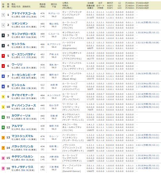Click red frame 3 badge beside ウーリリ
Viewport: 161px width, 173px height.
click(x=3, y=66)
